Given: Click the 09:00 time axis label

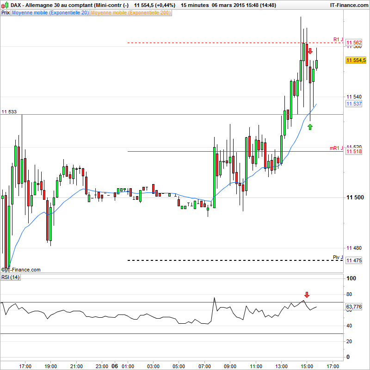Looking at the screenshot, I should tap(230, 366).
